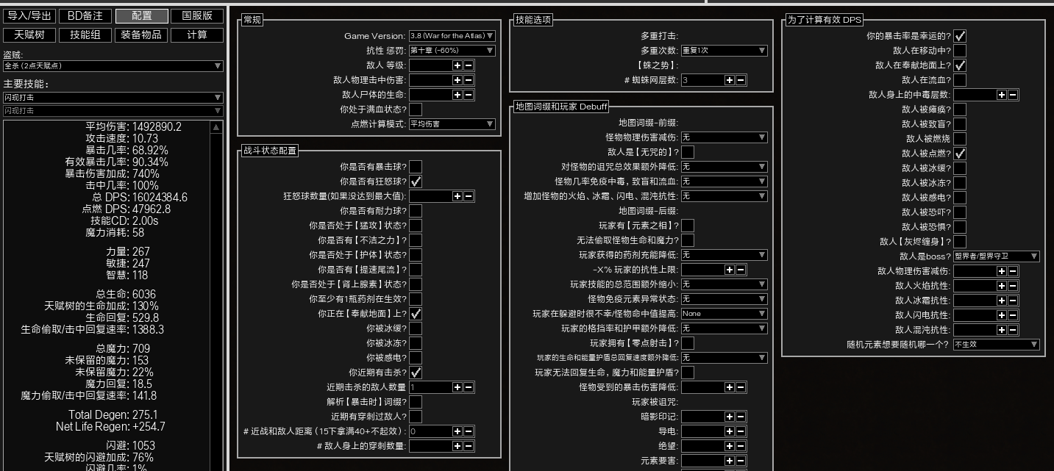Uncheck 你是否有狂怒球 checkbox
The width and height of the screenshot is (1054, 471).
(x=416, y=181)
